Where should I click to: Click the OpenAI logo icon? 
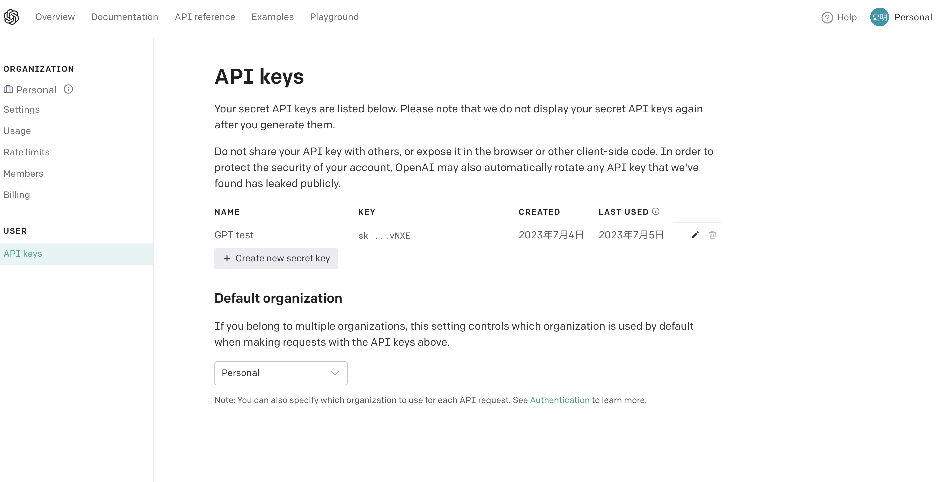pos(11,17)
